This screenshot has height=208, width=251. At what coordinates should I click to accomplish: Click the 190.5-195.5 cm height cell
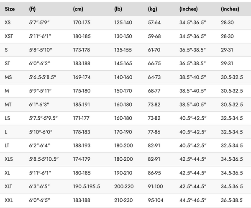click(x=87, y=187)
